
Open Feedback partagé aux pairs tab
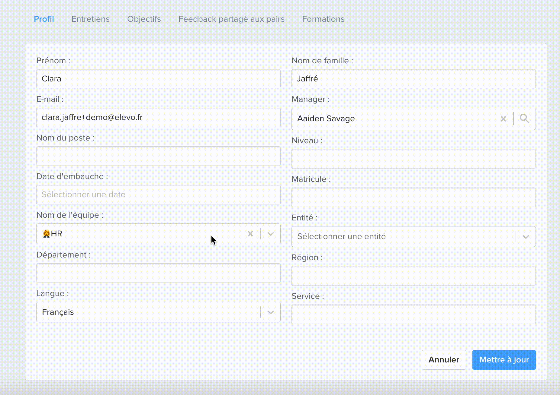tap(231, 19)
